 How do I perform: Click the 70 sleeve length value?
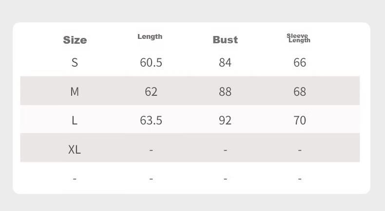[300, 120]
